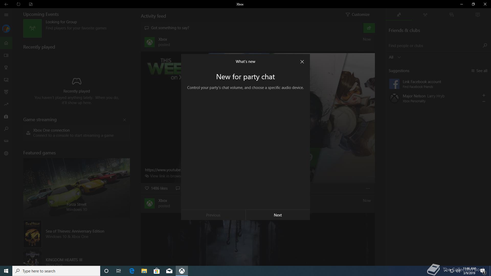Remove Major Nelson suggestion with minus icon
Viewport: 491px width, 276px height.
click(484, 101)
